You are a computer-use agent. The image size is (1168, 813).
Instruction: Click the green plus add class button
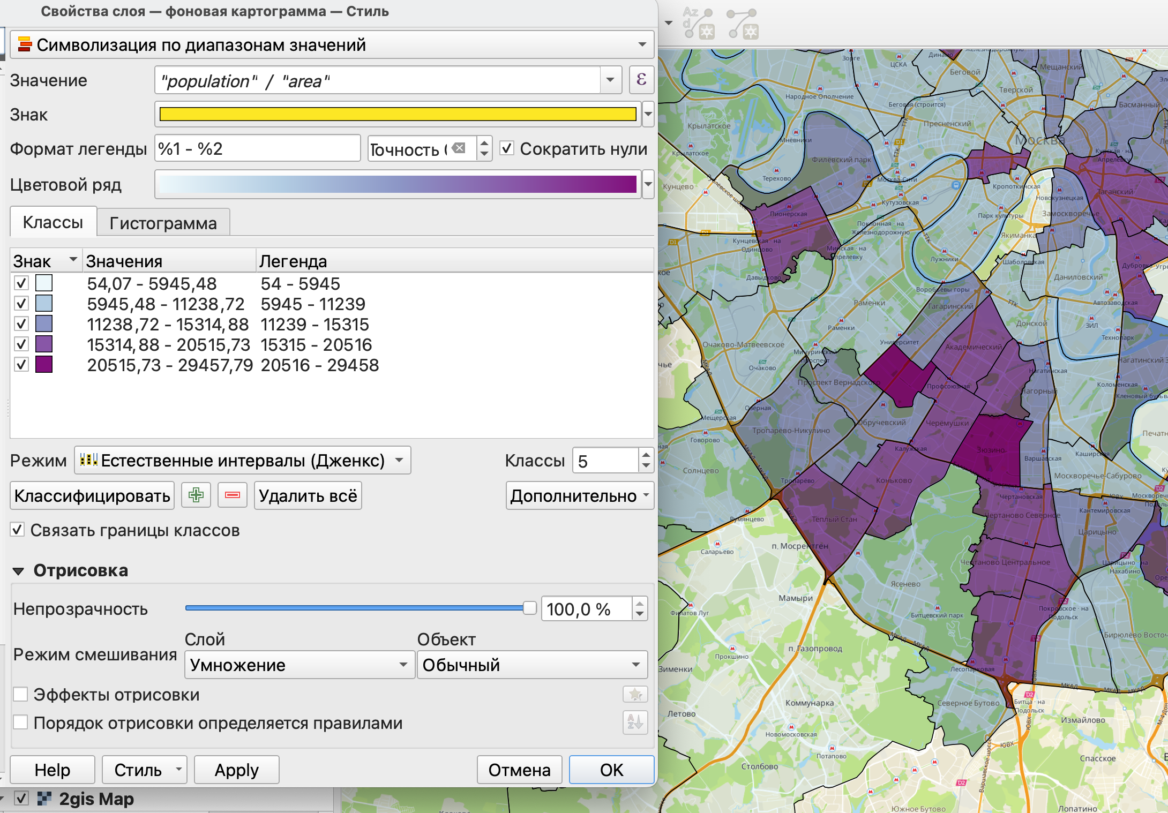(196, 495)
